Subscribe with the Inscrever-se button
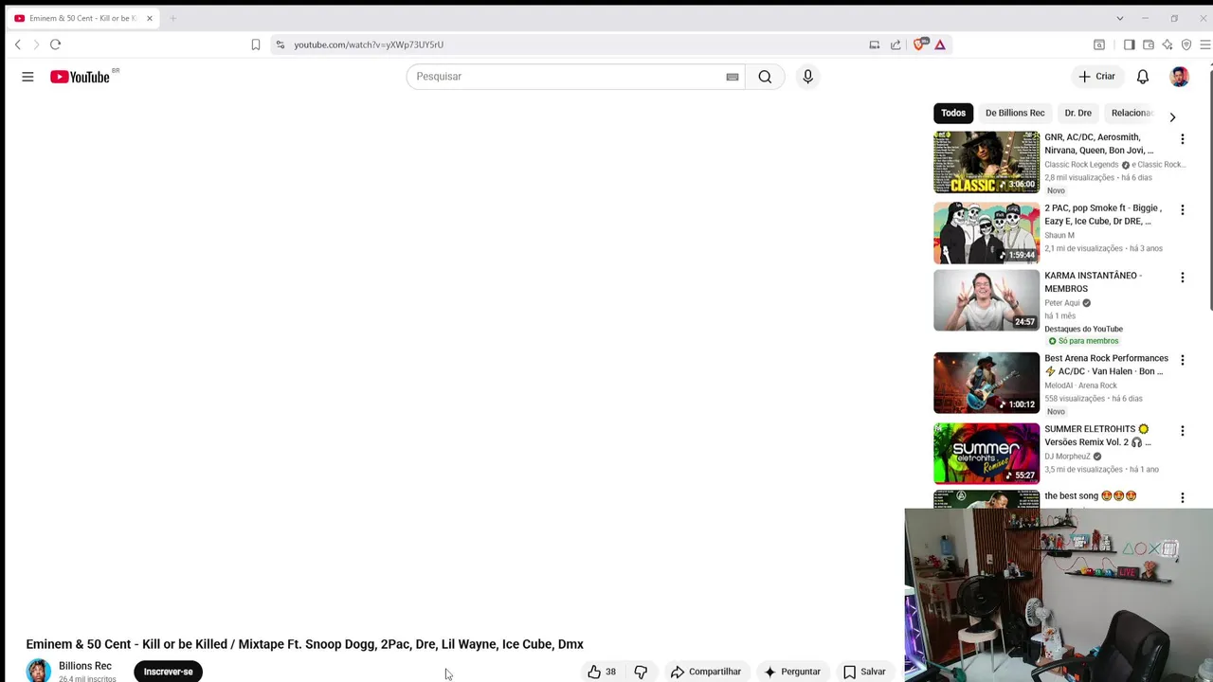Image resolution: width=1213 pixels, height=682 pixels. [168, 672]
